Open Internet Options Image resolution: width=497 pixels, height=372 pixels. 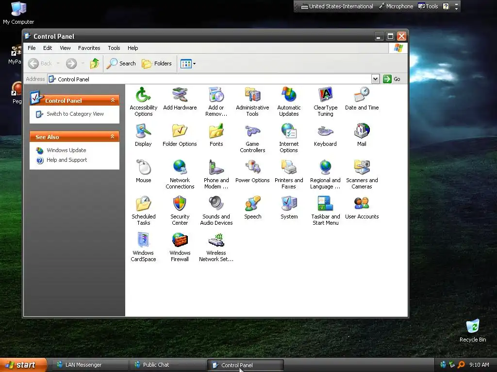pos(289,138)
